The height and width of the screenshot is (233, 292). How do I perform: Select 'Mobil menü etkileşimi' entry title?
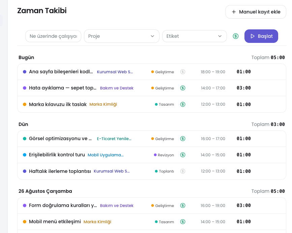tap(55, 222)
